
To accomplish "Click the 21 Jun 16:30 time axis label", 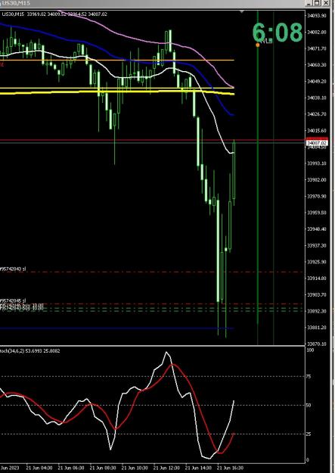I will [229, 468].
